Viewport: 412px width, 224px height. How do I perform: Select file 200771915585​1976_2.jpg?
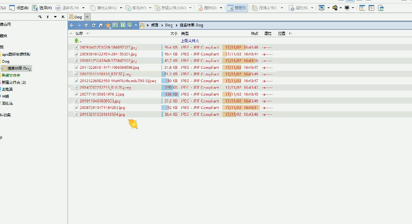(102, 94)
